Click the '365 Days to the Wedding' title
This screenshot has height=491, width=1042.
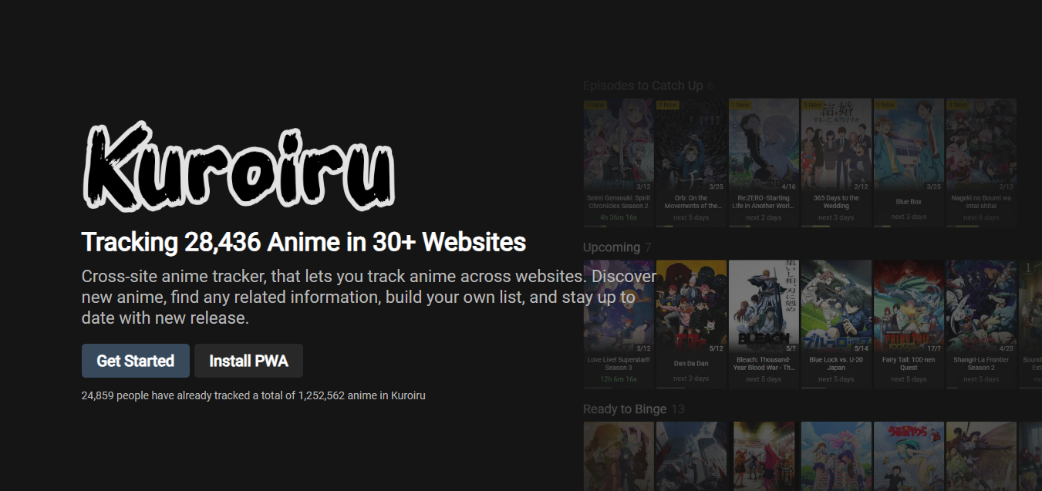pyautogui.click(x=836, y=202)
